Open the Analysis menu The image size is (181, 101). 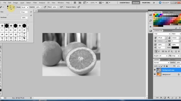[42, 3]
